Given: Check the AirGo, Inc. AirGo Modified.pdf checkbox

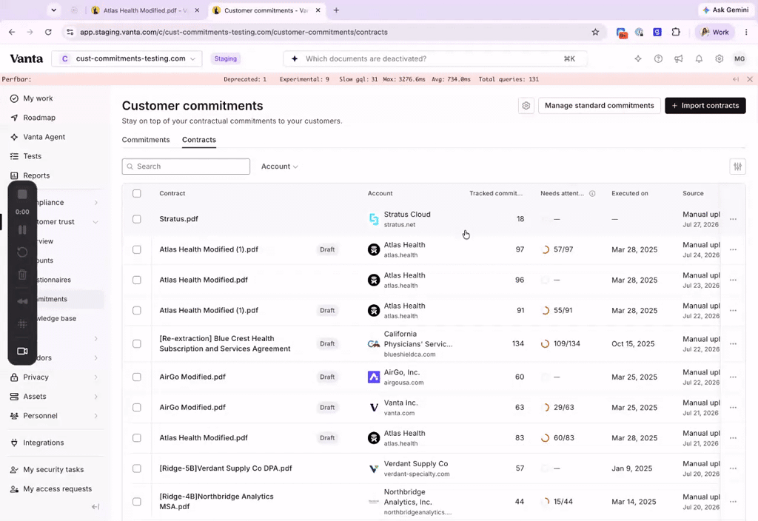Looking at the screenshot, I should click(x=137, y=377).
